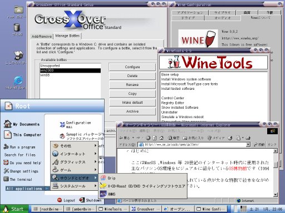Click the Print icon in Internet Explorer toolbar

click(x=248, y=138)
